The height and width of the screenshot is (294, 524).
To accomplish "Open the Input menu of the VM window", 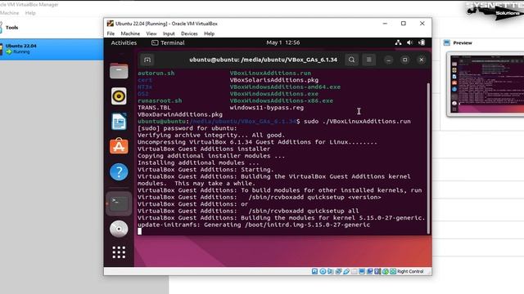I will pyautogui.click(x=169, y=33).
